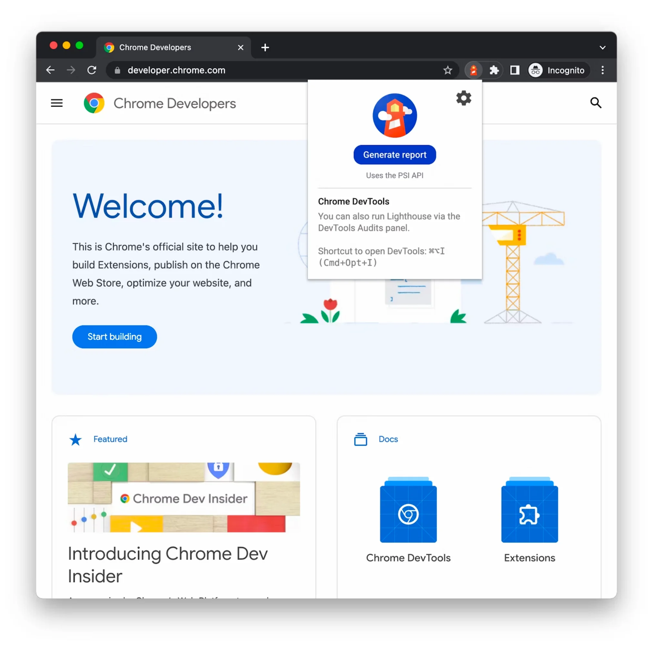
Task: Click the Lighthouse extension toolbar icon
Action: coord(473,70)
